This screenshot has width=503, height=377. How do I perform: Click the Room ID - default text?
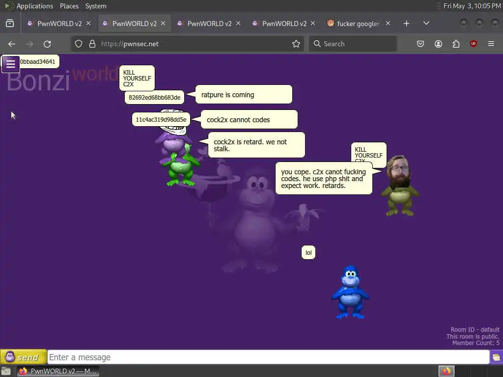pyautogui.click(x=475, y=329)
